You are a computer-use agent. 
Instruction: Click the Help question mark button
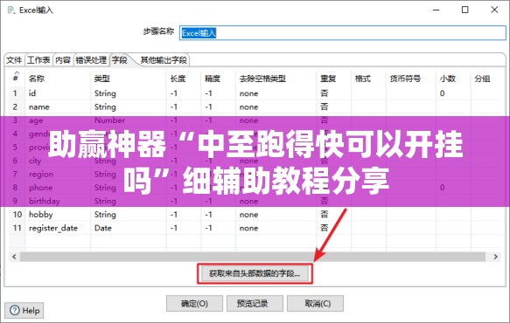24,311
